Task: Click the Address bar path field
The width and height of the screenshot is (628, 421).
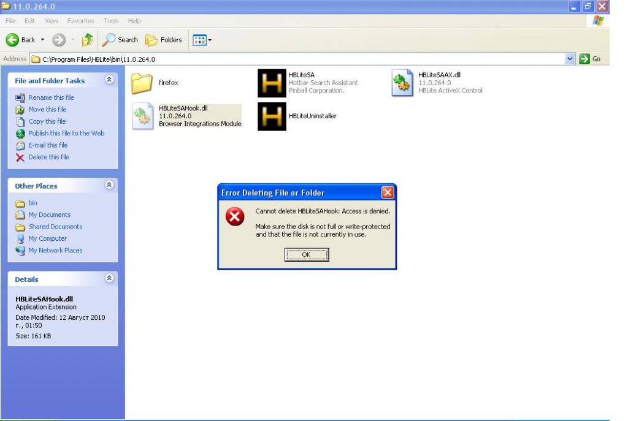Action: (x=299, y=59)
